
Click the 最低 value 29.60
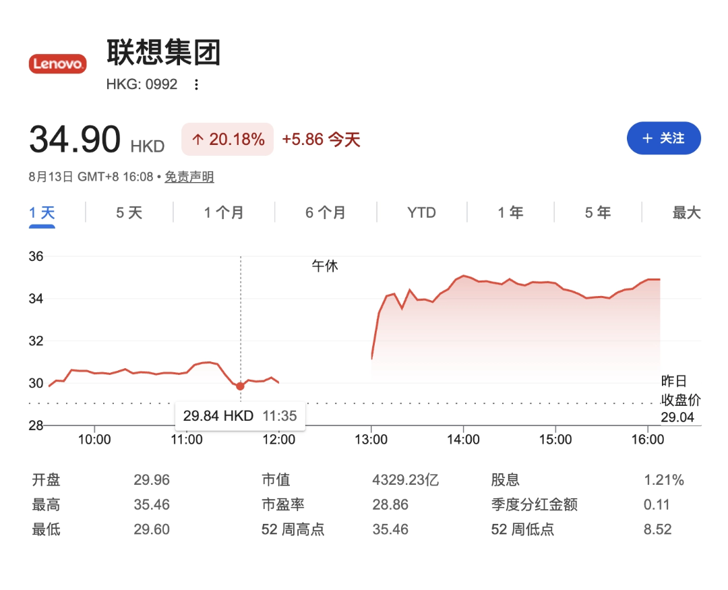coord(152,529)
